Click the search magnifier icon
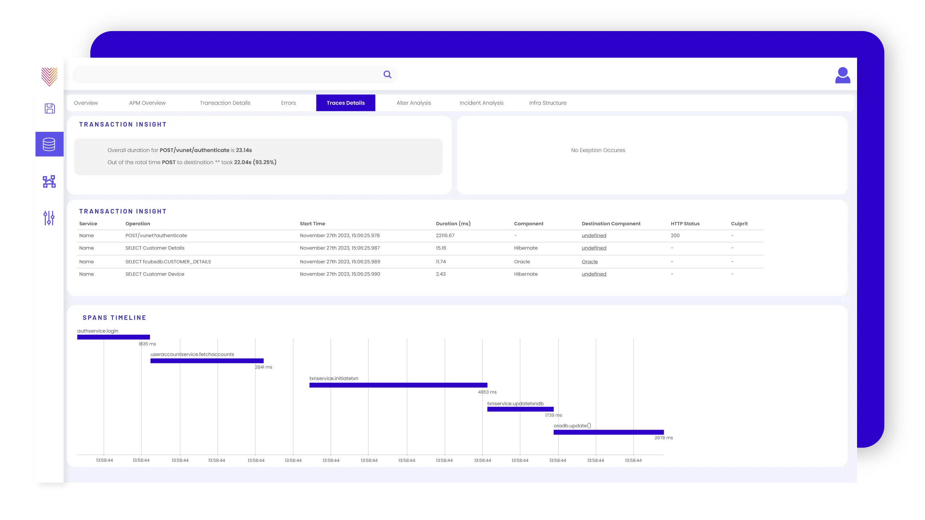 (387, 74)
